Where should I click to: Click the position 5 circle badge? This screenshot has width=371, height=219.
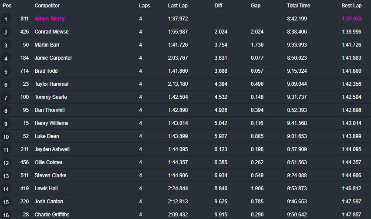[x=6, y=71]
